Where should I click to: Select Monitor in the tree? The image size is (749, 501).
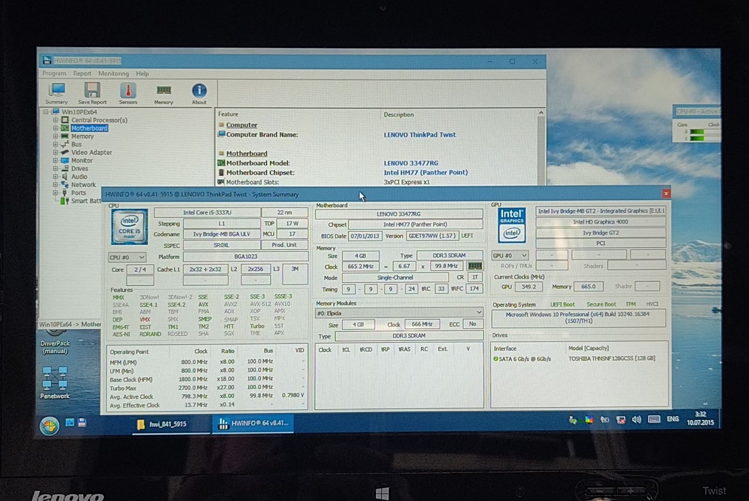pyautogui.click(x=82, y=161)
